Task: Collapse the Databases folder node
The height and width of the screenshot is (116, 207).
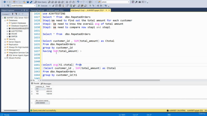Action: click(x=5, y=20)
